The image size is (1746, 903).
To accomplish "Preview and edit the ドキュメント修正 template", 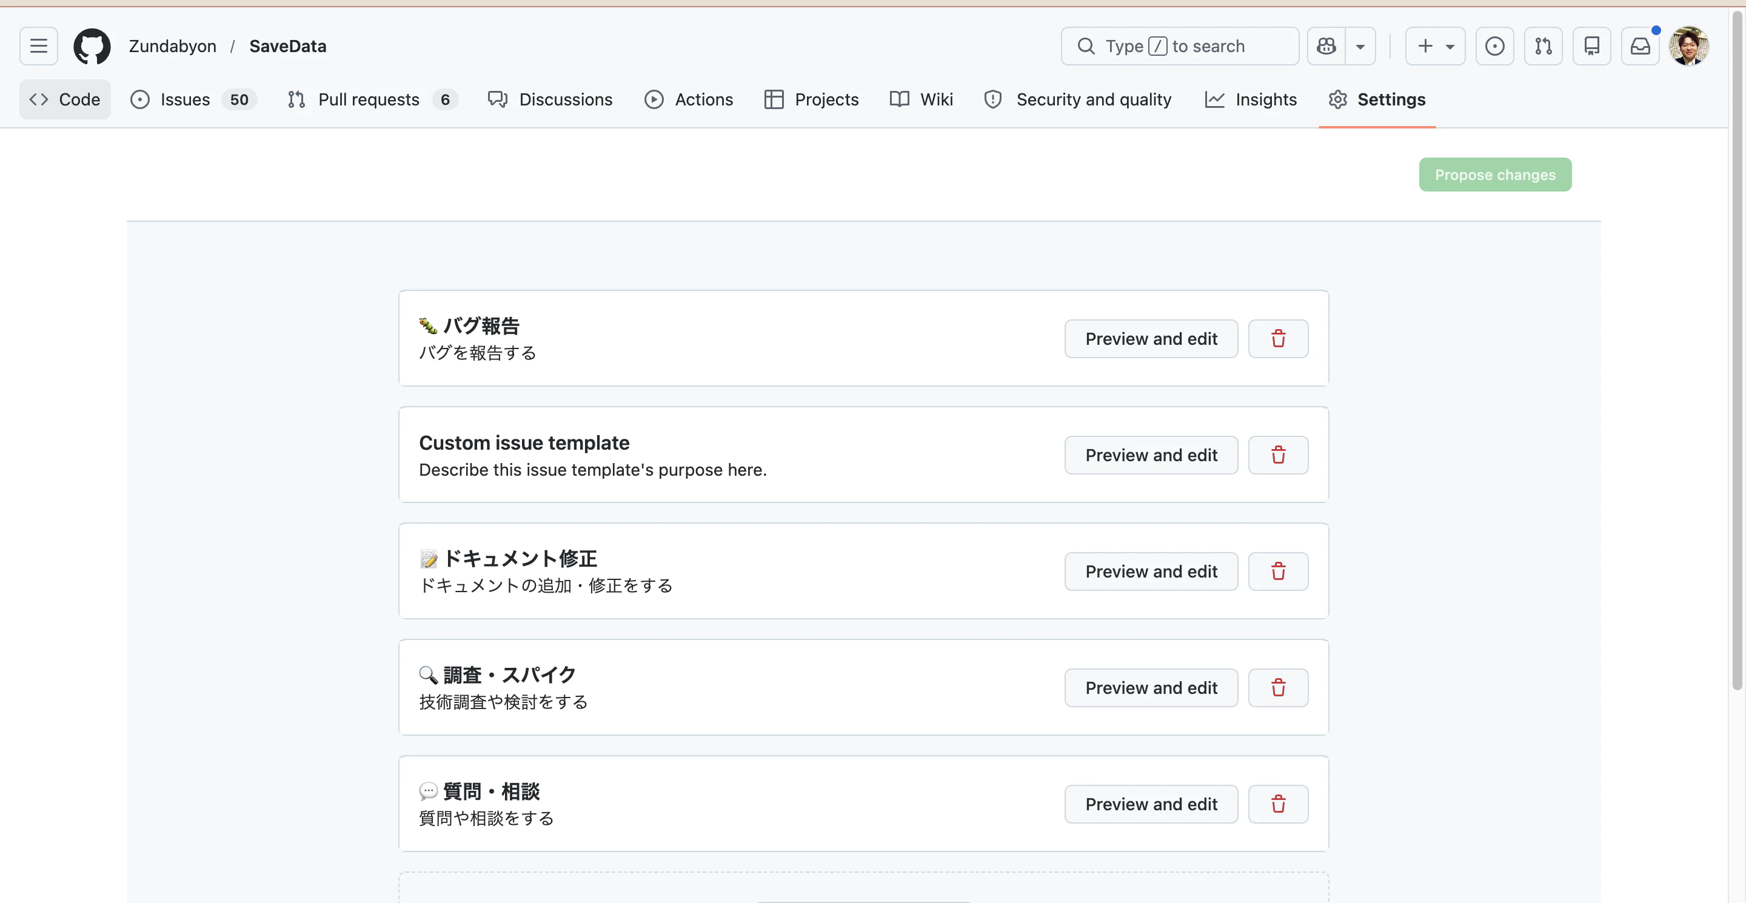I will point(1150,571).
